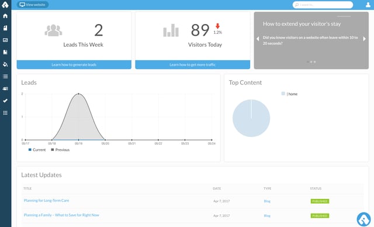Open the analytics chart sidebar icon
374x227 pixels.
pyautogui.click(x=5, y=40)
